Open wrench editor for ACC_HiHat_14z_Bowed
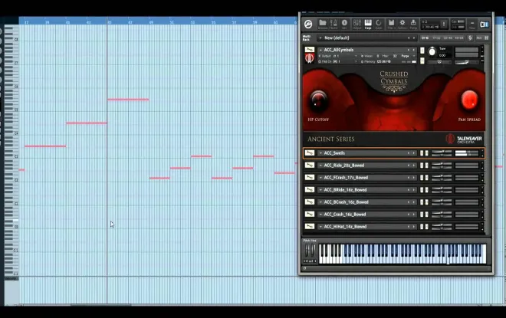This screenshot has height=318, width=506. click(310, 226)
